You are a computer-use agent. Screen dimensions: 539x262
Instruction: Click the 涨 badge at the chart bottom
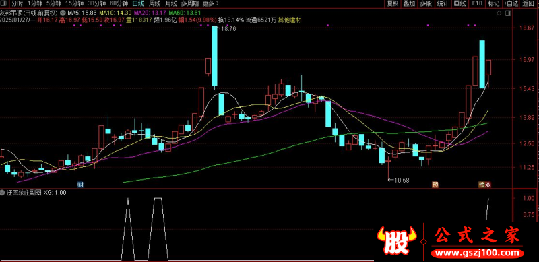(488, 185)
